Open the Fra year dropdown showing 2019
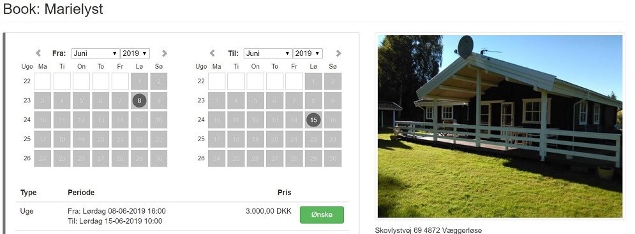This screenshot has width=635, height=234. tap(135, 53)
